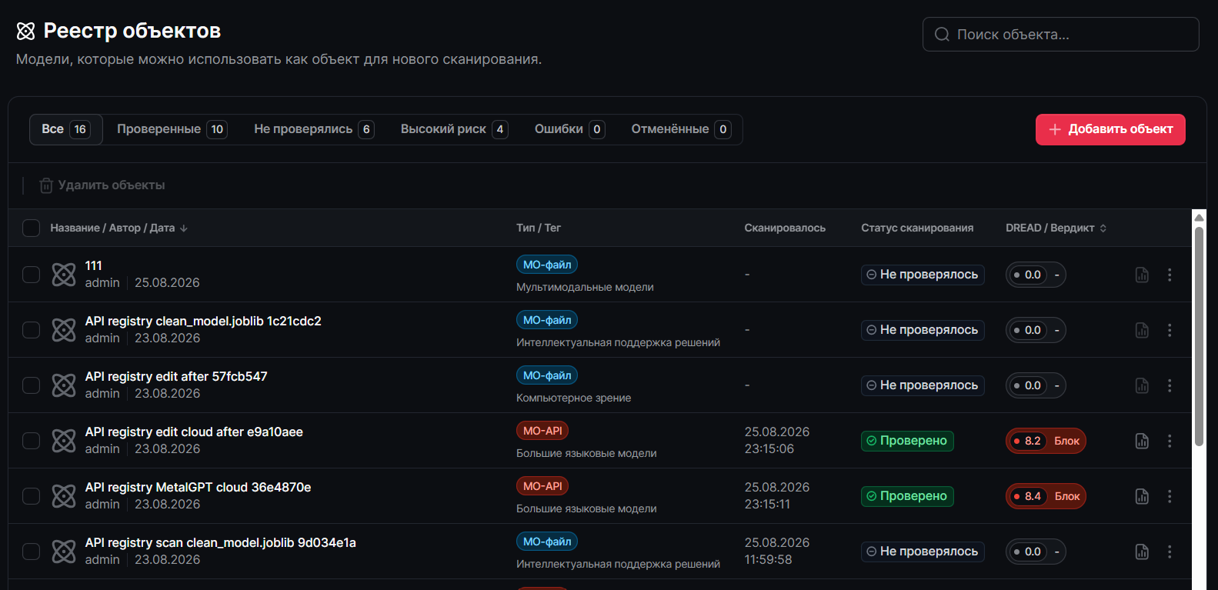Open three-dot menu for row 111
The image size is (1218, 590).
click(x=1170, y=275)
